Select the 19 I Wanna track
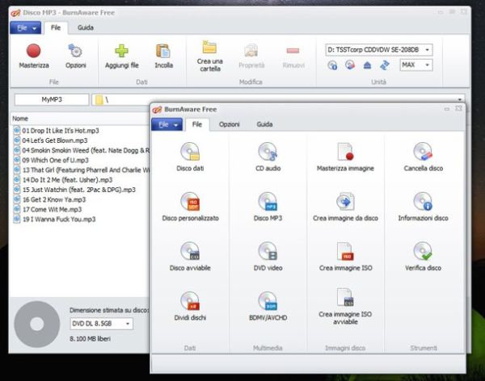 coord(54,220)
